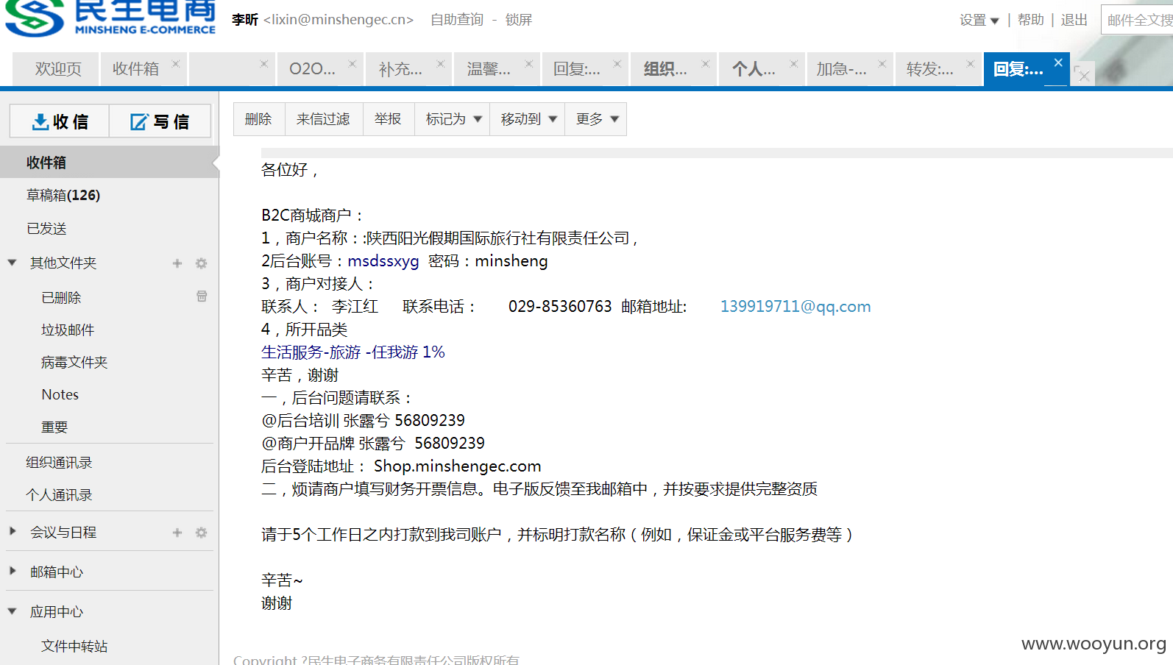Image resolution: width=1173 pixels, height=665 pixels.
Task: Open the 草稿箱(126) drafts folder
Action: point(63,195)
